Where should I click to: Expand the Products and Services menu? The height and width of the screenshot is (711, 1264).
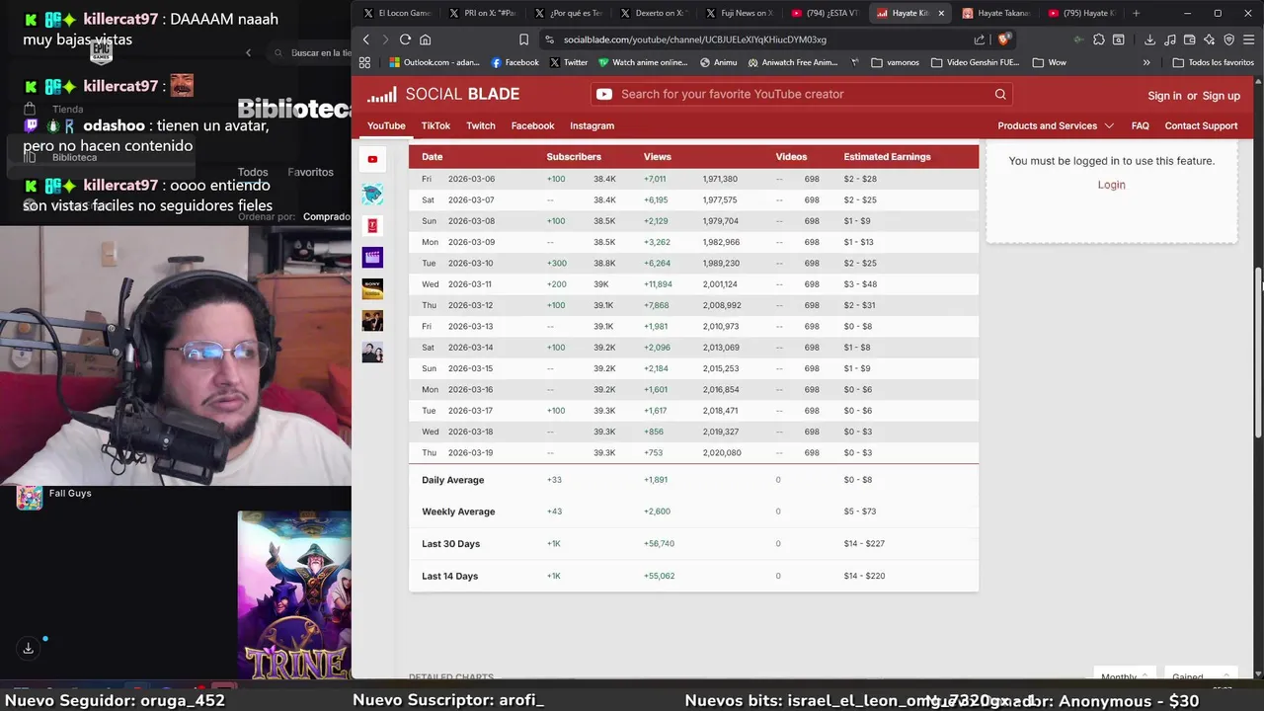(1056, 125)
